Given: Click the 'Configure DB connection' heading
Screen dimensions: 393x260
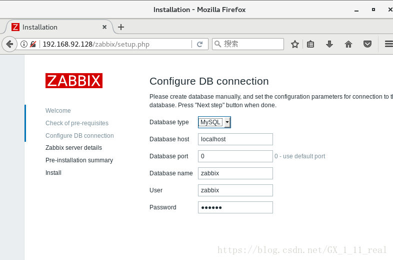Looking at the screenshot, I should tap(209, 81).
